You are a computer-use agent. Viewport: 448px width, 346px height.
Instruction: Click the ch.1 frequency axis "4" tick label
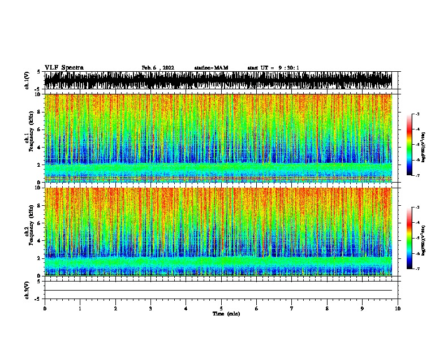click(39, 148)
